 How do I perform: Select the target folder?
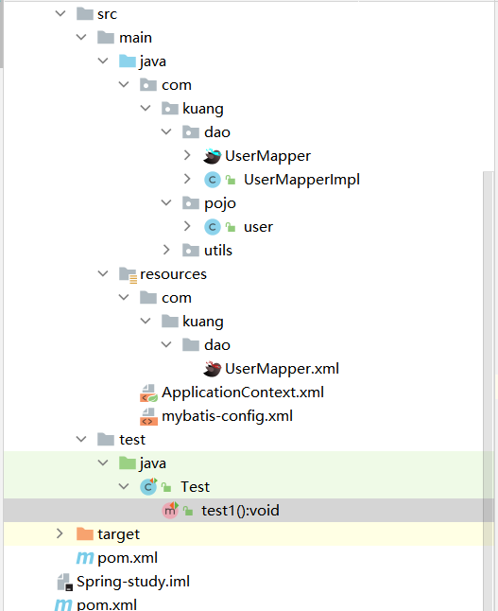coord(118,534)
